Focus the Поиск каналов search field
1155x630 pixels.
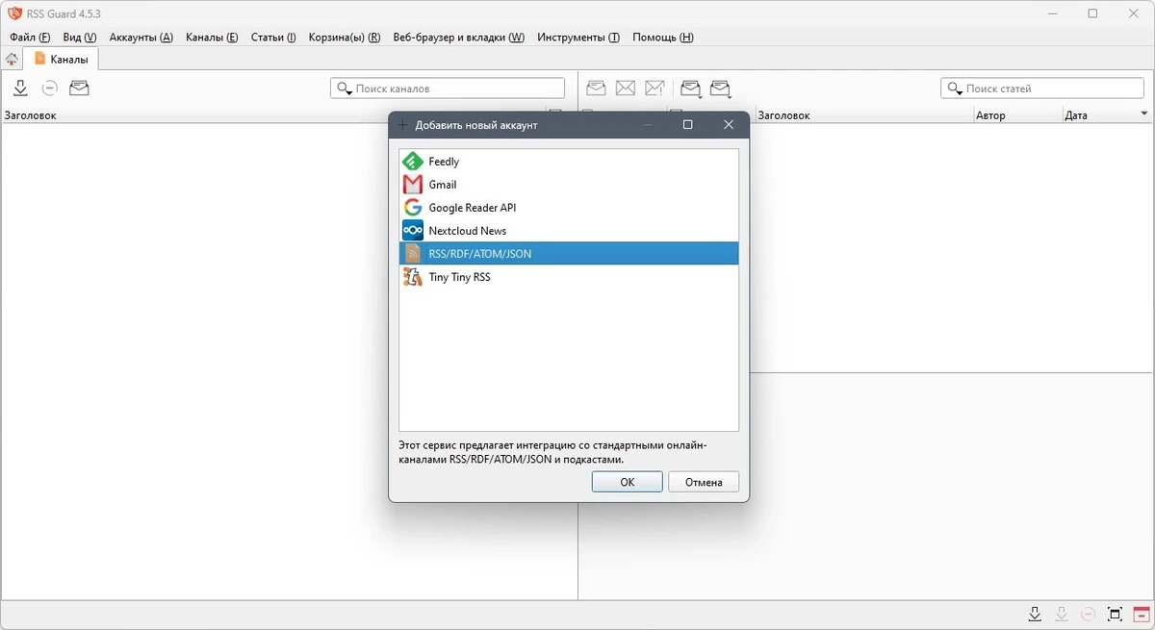point(448,88)
